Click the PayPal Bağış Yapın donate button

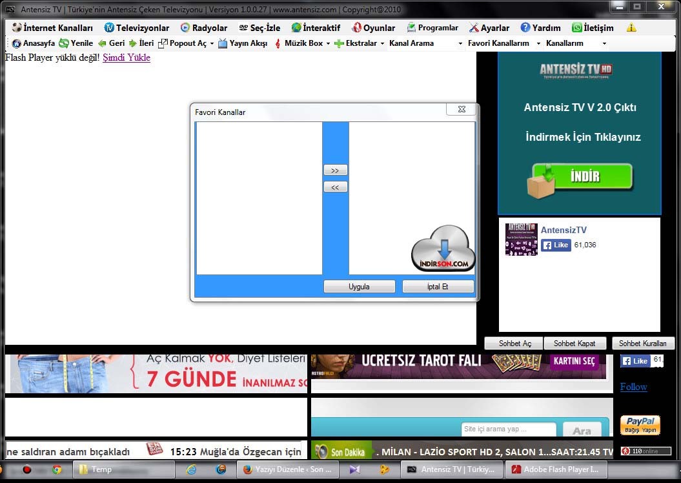tap(640, 426)
